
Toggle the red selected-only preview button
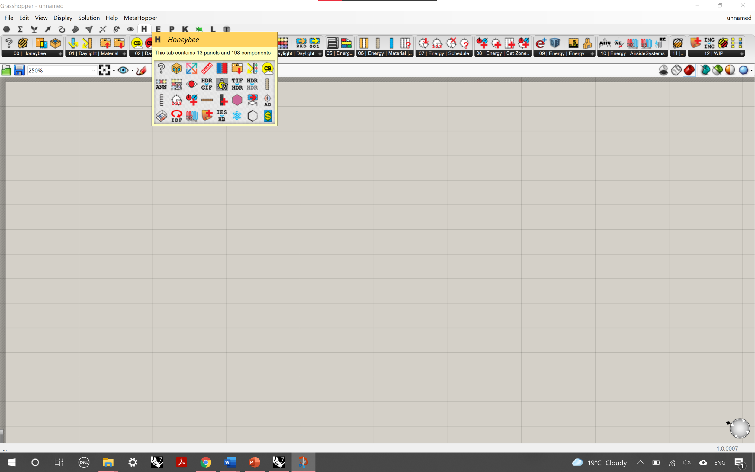click(689, 70)
